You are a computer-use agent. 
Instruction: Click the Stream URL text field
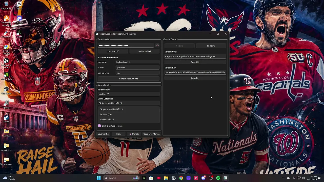click(195, 57)
